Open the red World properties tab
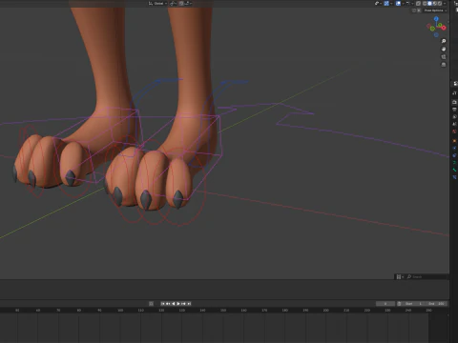Screen dimensions: 458x343 pos(455,131)
